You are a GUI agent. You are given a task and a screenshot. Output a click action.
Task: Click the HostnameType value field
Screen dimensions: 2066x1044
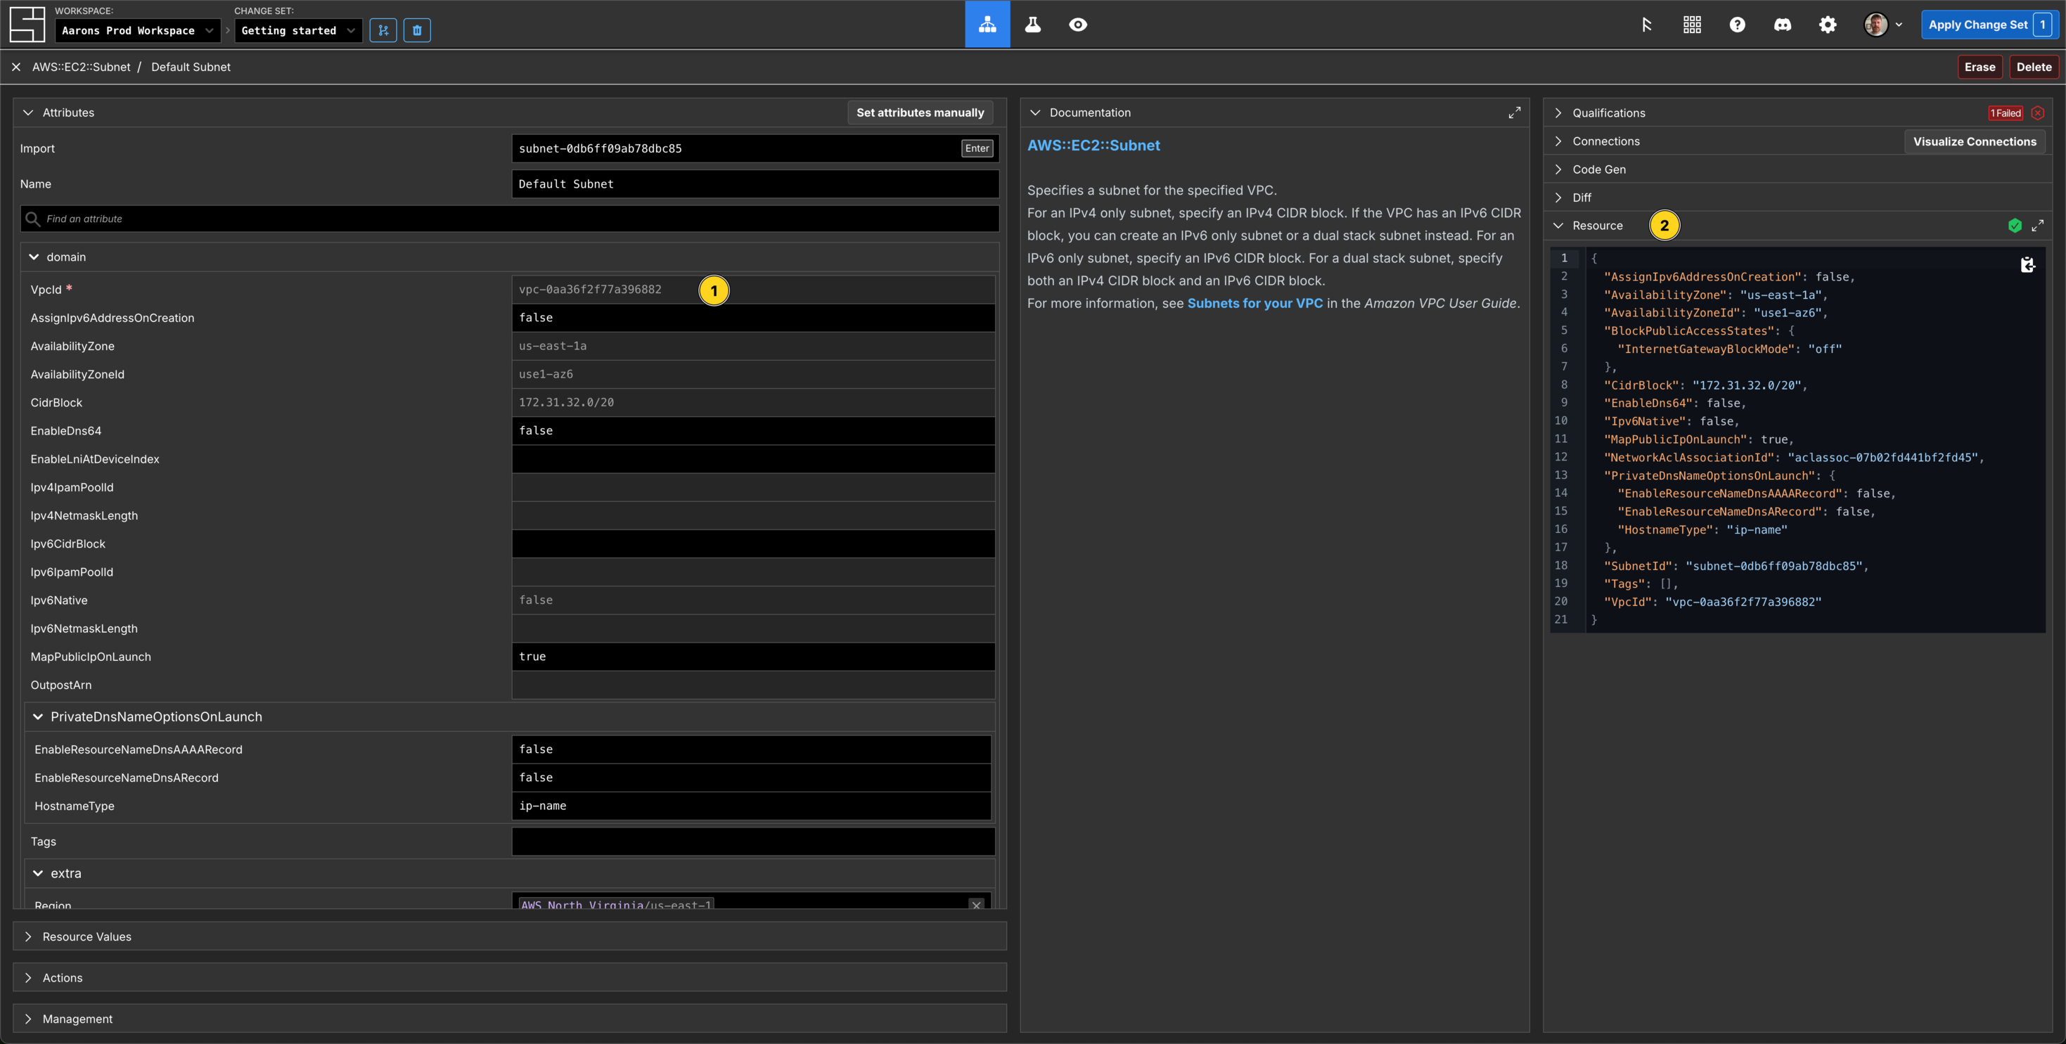[752, 806]
